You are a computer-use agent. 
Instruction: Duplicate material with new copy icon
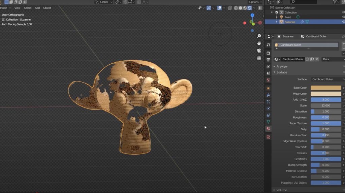[x=312, y=59]
